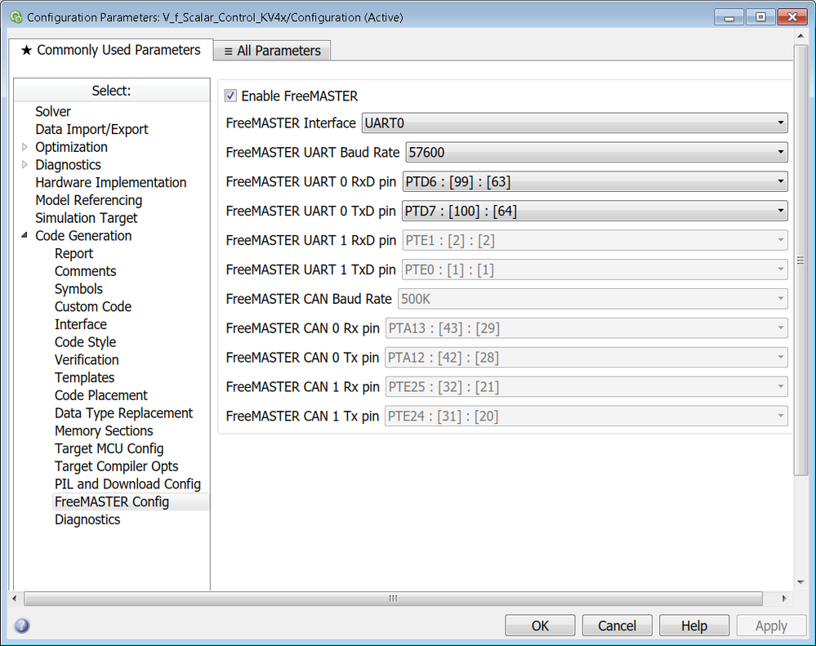Select Code Style item
Screen dimensions: 816x646
pos(85,342)
